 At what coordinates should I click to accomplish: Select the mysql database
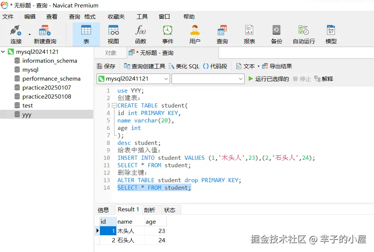[x=30, y=70]
